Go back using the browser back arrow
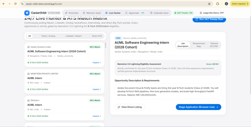Screen dimensions: 251x127 click(4, 4)
